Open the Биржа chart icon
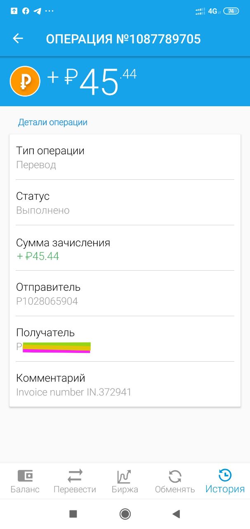Viewport: 250px width, 529px height. pos(125,476)
